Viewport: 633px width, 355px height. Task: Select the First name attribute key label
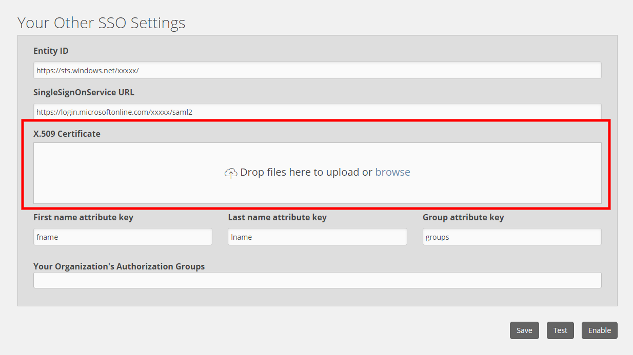click(83, 217)
